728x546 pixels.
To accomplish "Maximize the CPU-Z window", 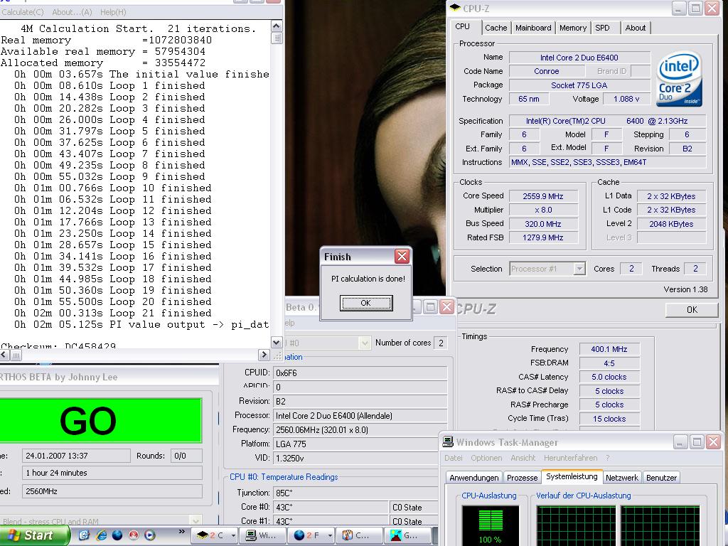I will [x=695, y=9].
